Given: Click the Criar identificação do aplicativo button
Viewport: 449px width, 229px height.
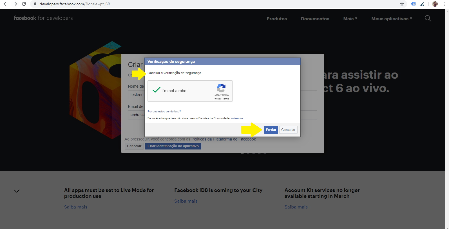Looking at the screenshot, I should [x=173, y=146].
